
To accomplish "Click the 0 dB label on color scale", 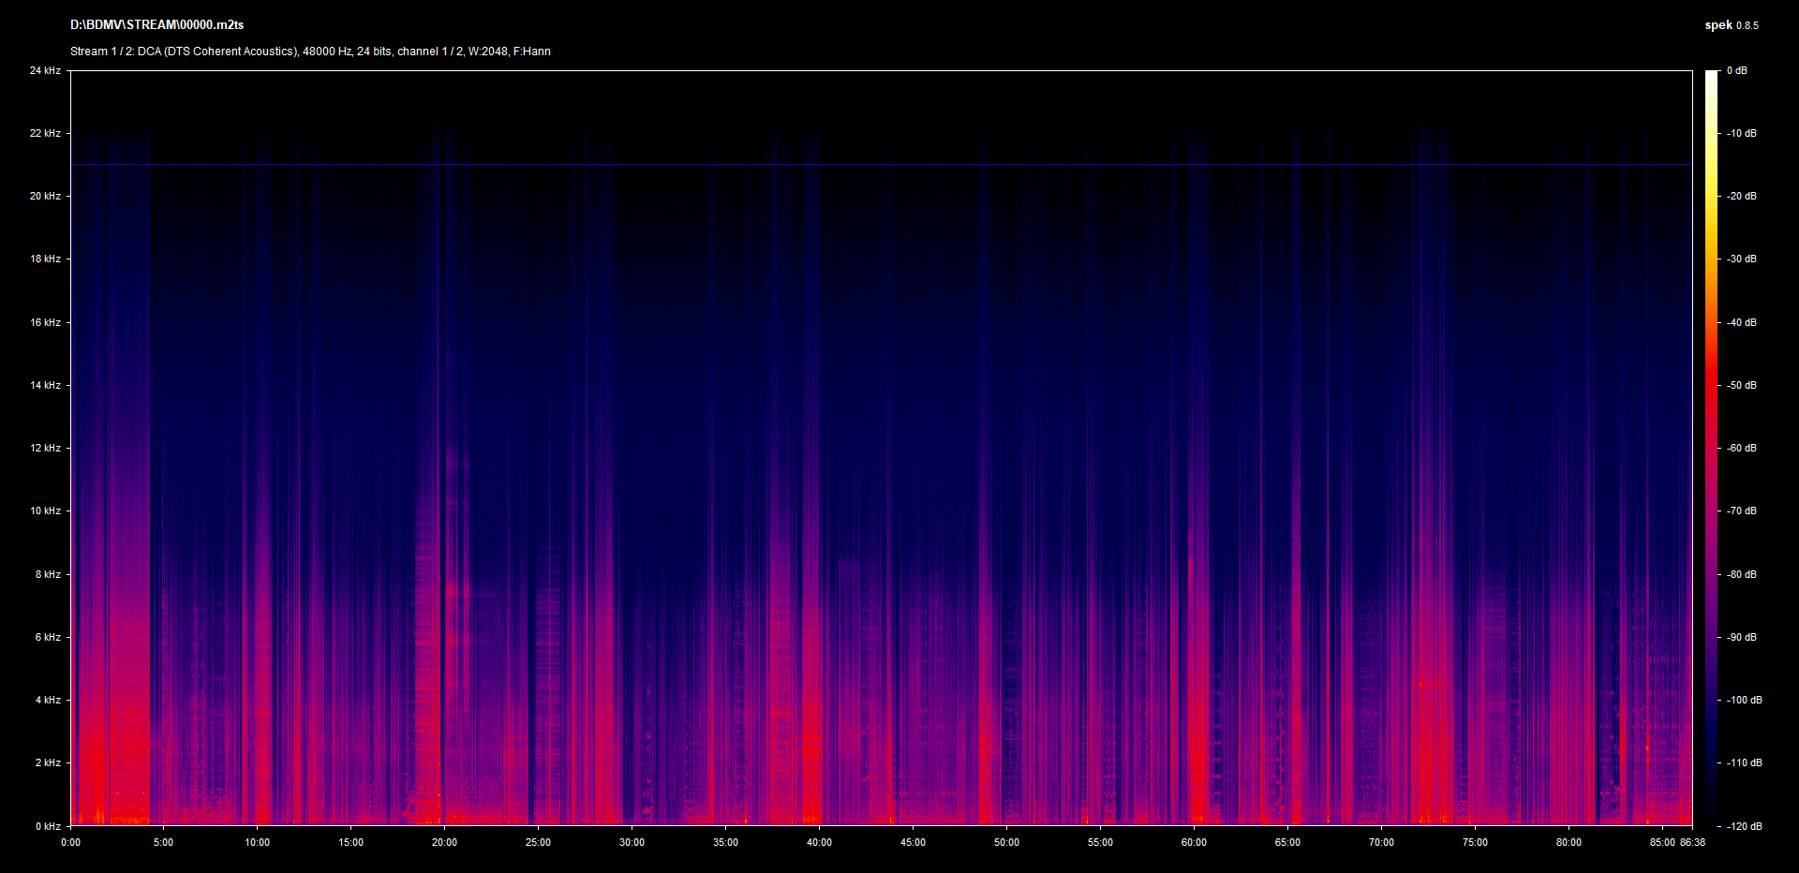I will [x=1736, y=71].
